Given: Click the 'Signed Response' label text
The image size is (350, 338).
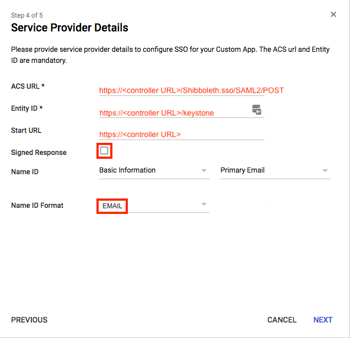Looking at the screenshot, I should pyautogui.click(x=39, y=153).
